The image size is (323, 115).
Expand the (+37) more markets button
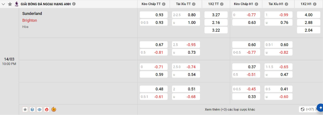(x=307, y=109)
